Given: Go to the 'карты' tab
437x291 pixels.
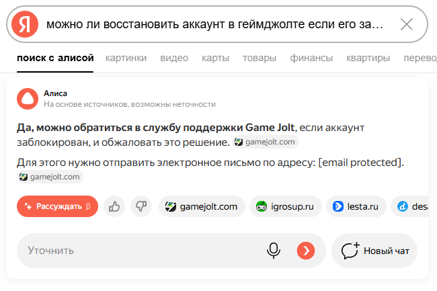Looking at the screenshot, I should (215, 58).
